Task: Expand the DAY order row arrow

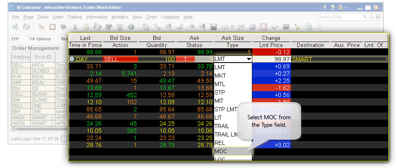Action: [x=72, y=59]
